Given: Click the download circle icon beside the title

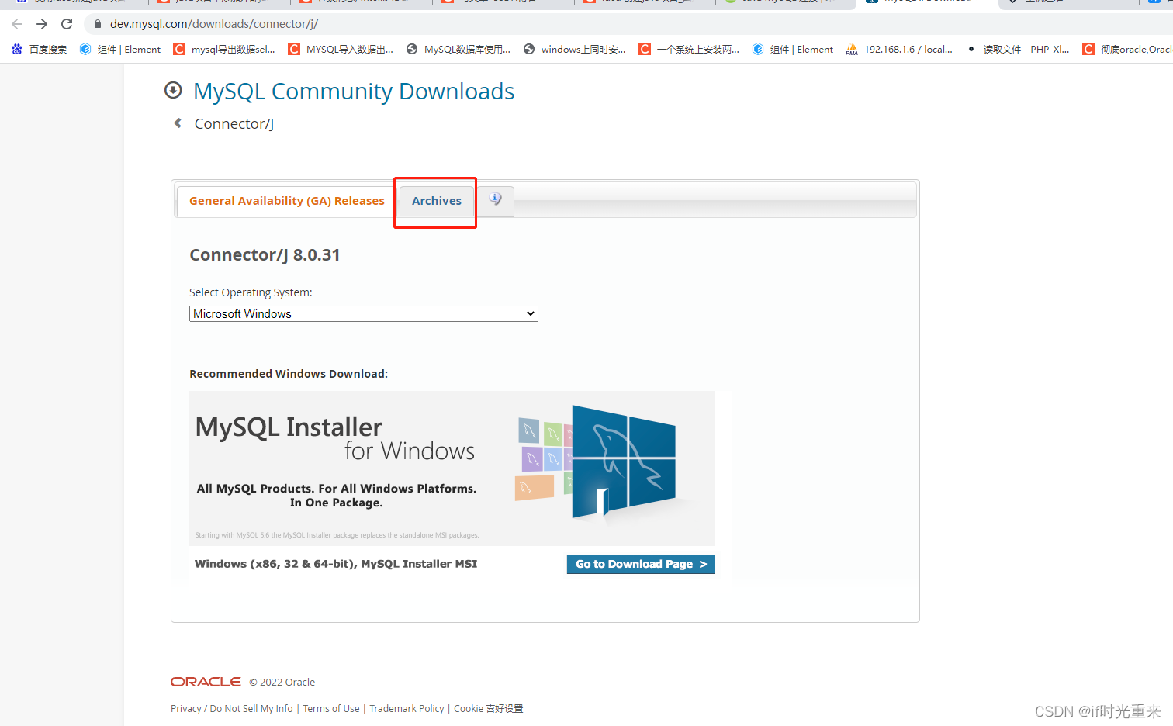Looking at the screenshot, I should tap(173, 91).
